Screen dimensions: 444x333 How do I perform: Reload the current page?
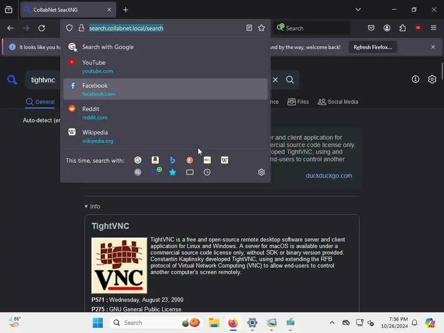pos(42,28)
